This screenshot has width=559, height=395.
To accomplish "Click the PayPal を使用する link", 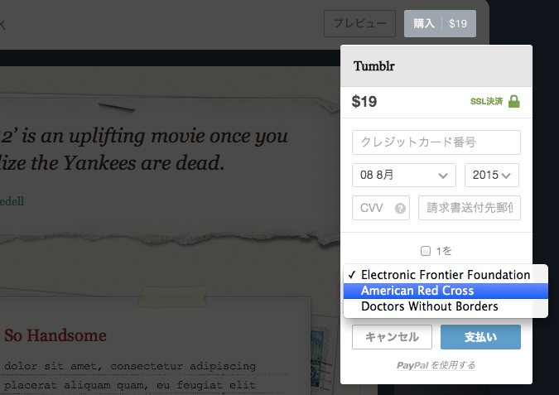I will [x=436, y=365].
